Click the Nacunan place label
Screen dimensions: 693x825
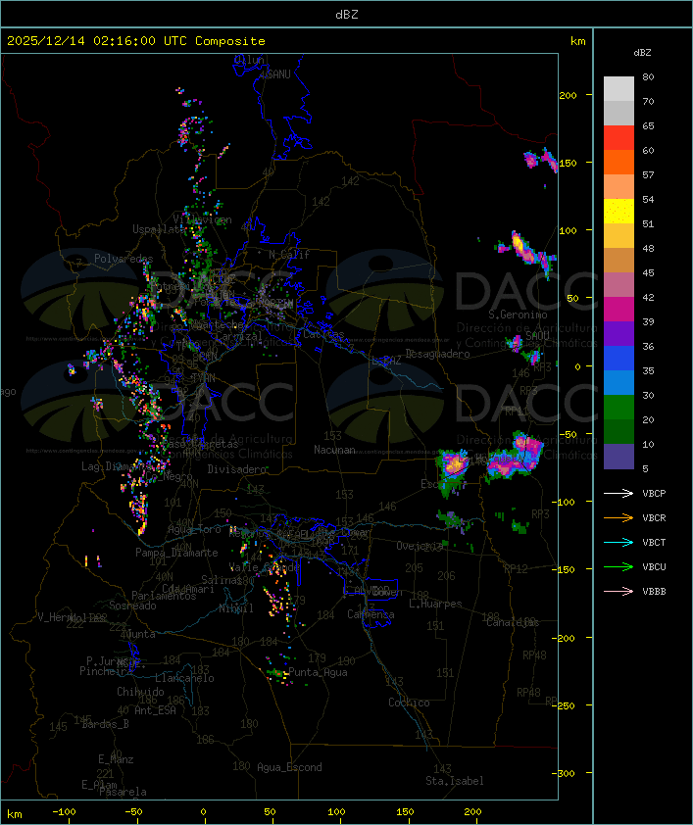[334, 450]
